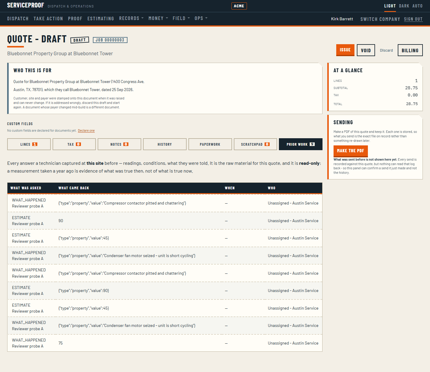The width and height of the screenshot is (430, 372).
Task: Select the ESTIMATE row with value 90
Action: point(165,221)
